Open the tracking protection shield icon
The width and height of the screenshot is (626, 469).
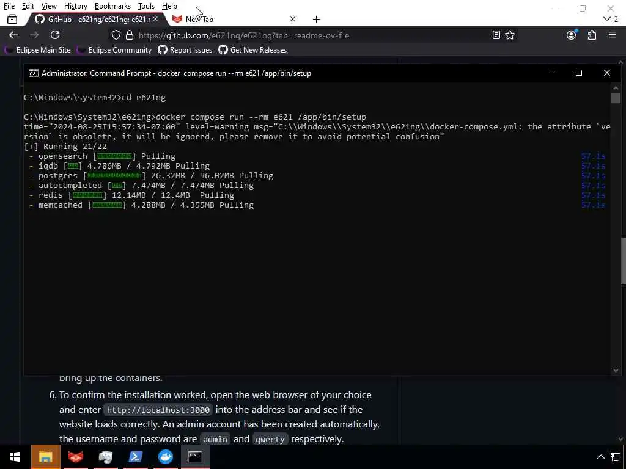tap(116, 35)
